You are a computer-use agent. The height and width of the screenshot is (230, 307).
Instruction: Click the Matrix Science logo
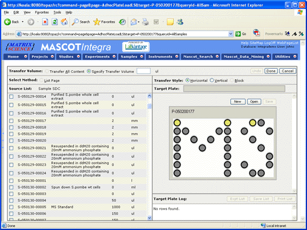[20, 47]
